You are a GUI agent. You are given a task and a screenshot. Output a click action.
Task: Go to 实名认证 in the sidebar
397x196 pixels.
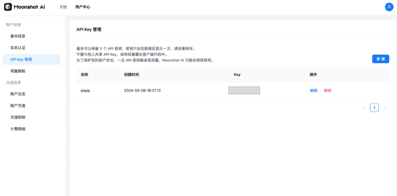click(x=18, y=48)
